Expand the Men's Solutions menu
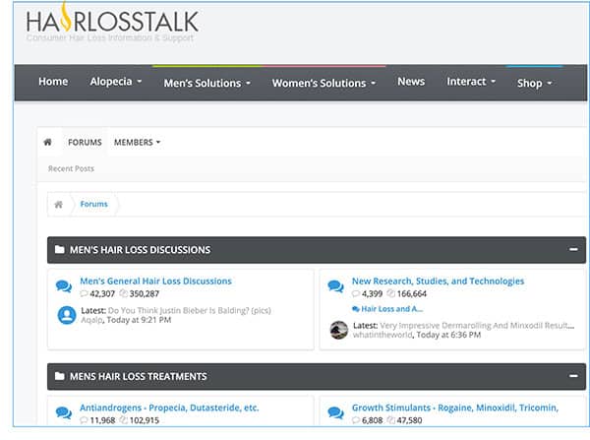This screenshot has height=440, width=590. tap(206, 83)
